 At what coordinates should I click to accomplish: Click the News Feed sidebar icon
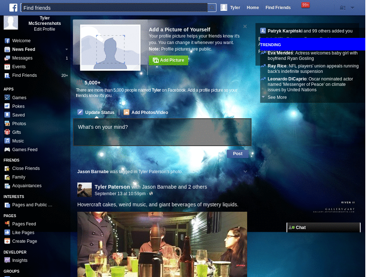7,49
